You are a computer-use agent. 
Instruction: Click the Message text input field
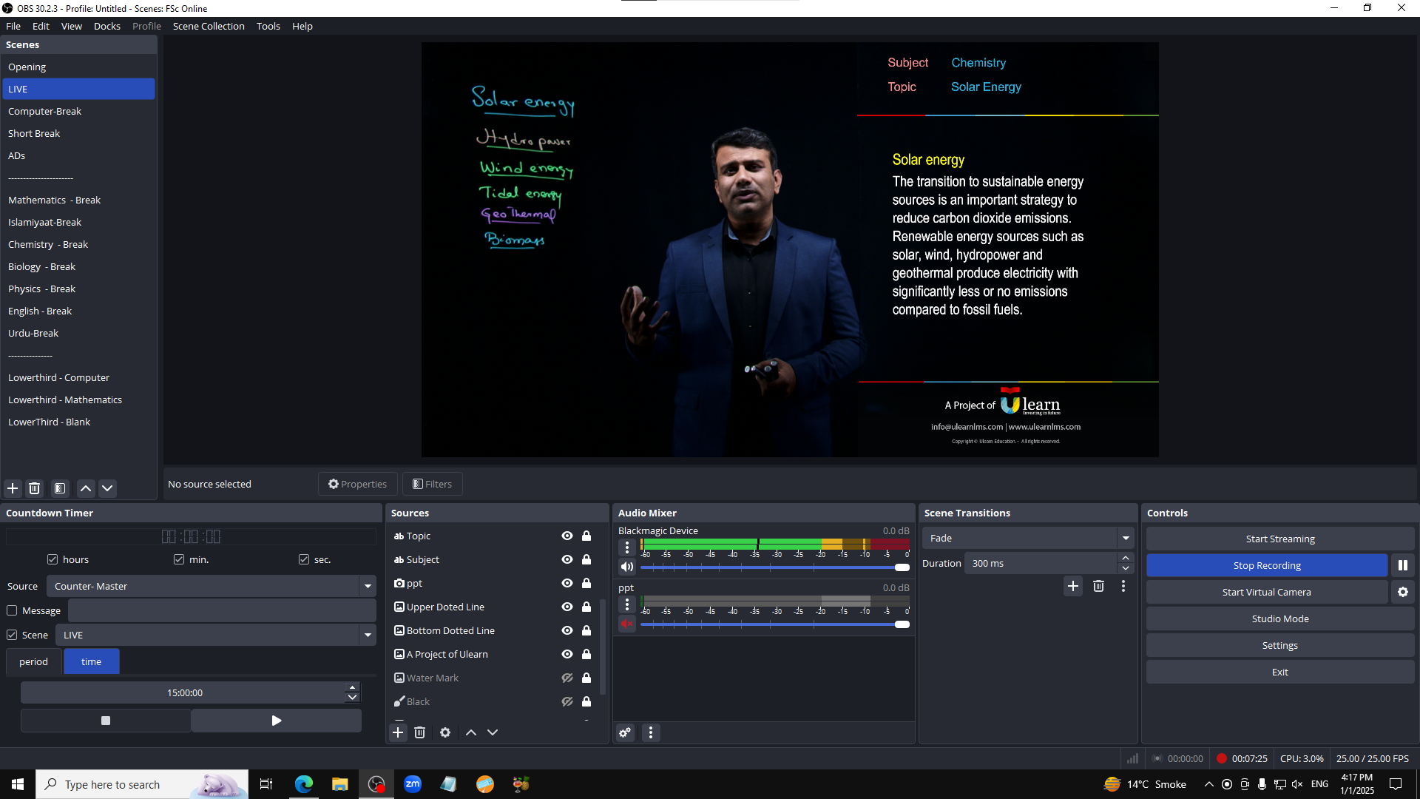[x=222, y=610]
